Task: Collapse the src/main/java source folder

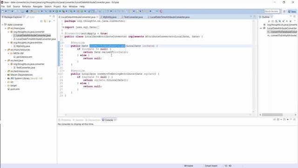Action: 6,28
